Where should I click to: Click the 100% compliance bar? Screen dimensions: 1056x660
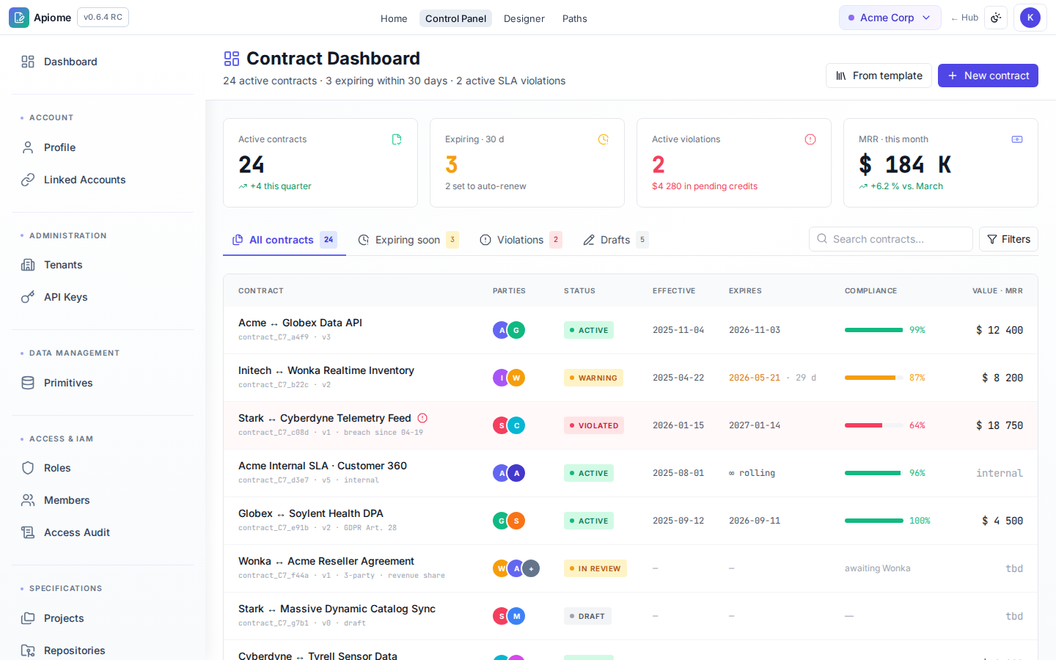[x=874, y=521]
